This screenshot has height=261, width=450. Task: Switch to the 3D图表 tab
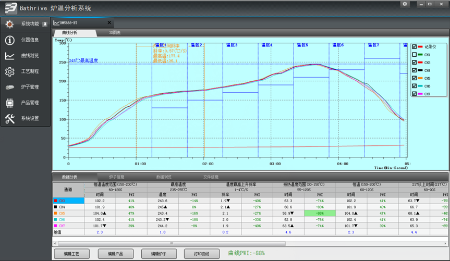[x=115, y=33]
